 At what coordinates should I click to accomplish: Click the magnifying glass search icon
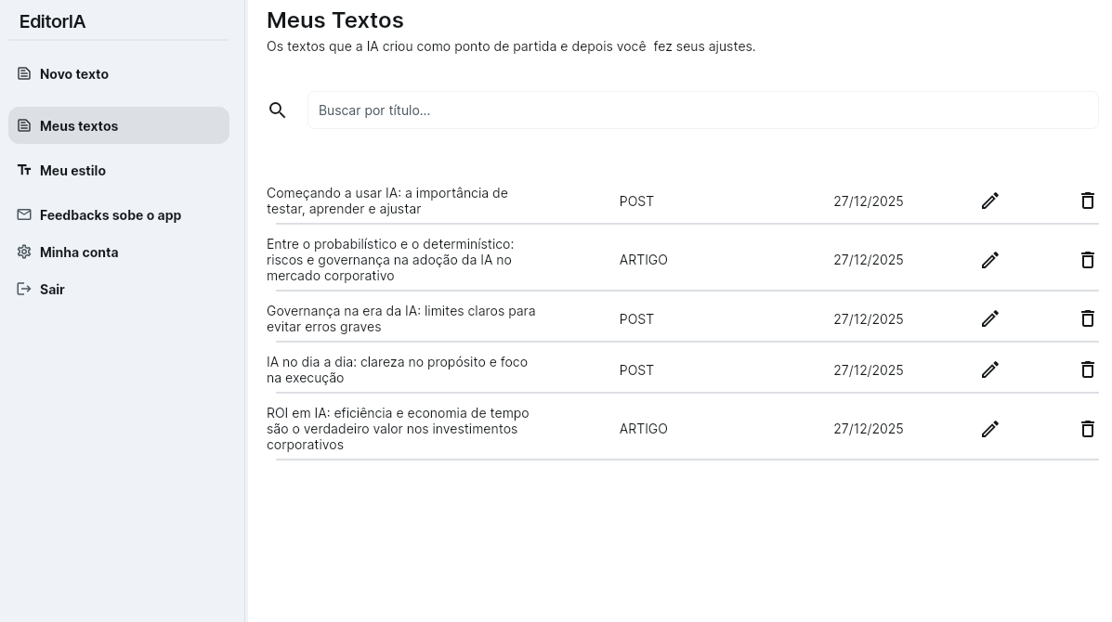(278, 110)
